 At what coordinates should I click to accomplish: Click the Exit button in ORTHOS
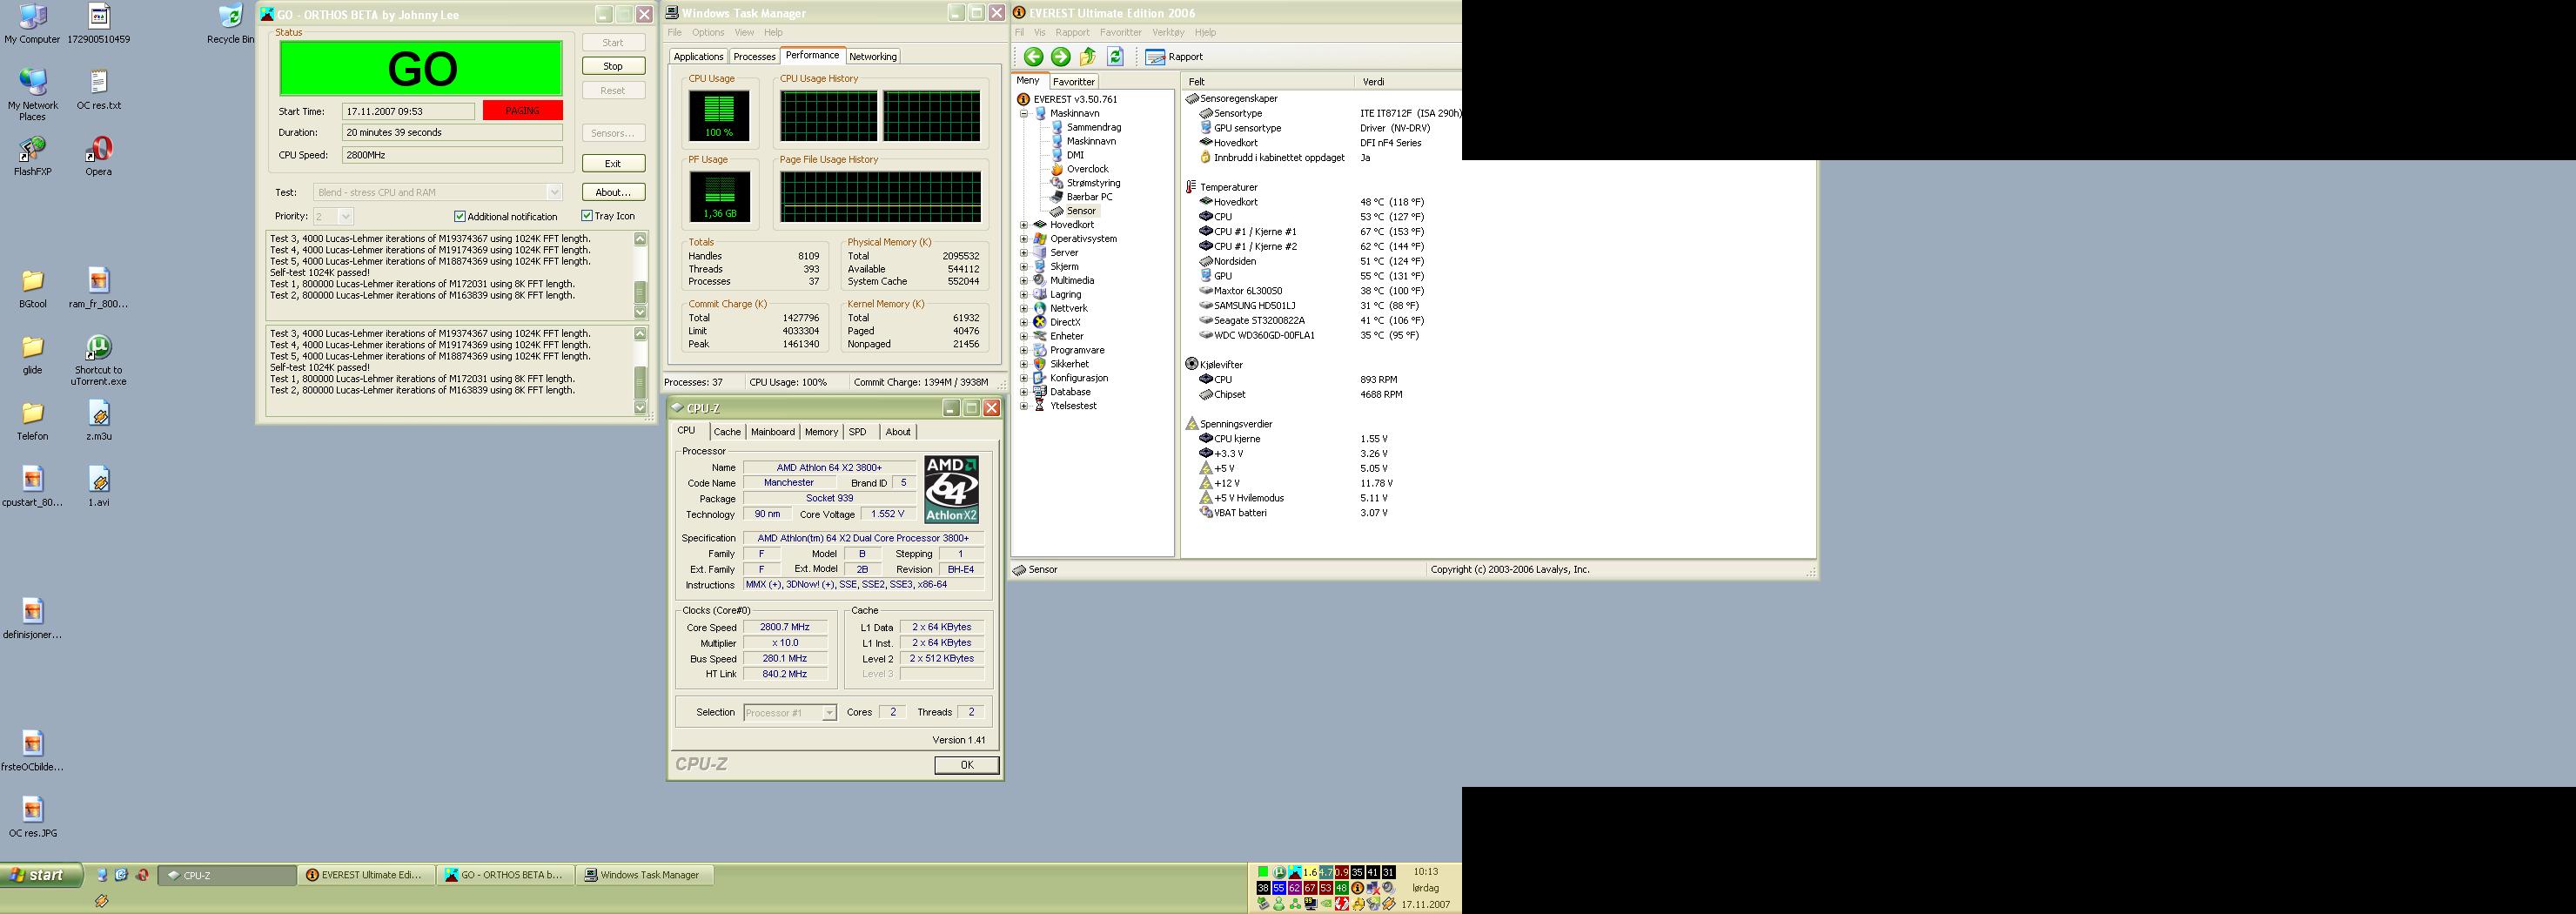tap(613, 163)
